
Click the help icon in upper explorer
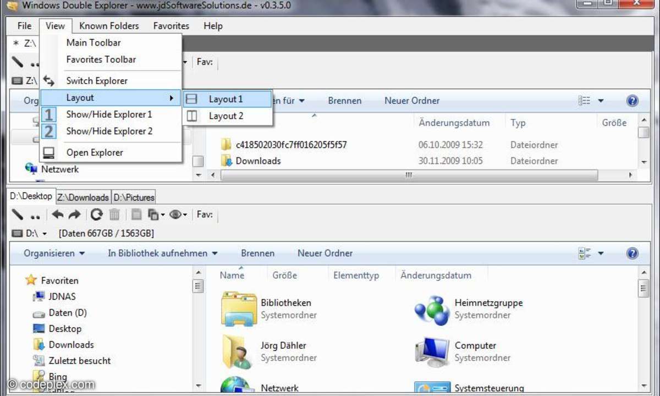[x=632, y=101]
